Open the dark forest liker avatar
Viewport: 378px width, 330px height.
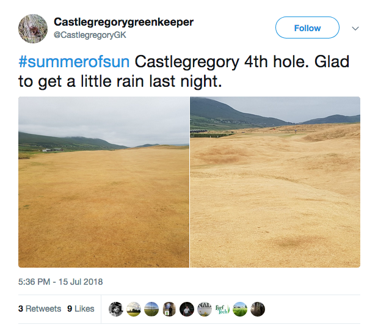click(x=258, y=309)
